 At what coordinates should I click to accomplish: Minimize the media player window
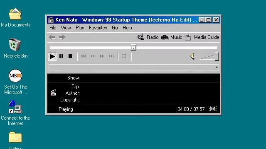tap(201, 20)
